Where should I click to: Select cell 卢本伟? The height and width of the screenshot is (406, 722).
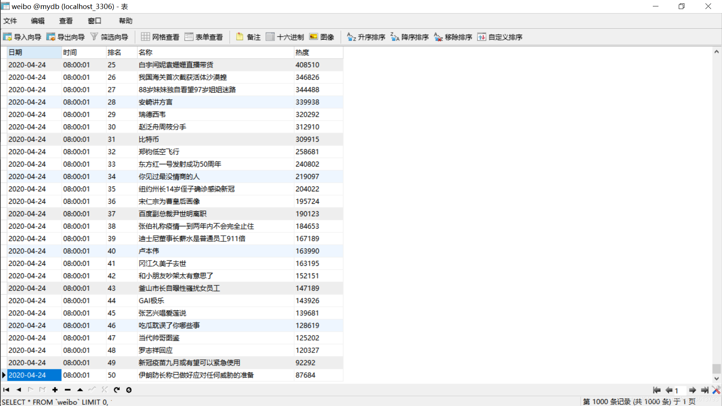(x=215, y=251)
